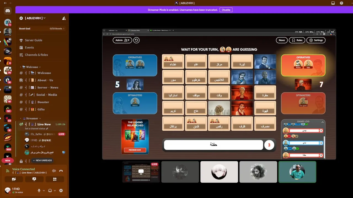Screen dimensions: 353x198
Task: Collapse the Streamer category
Action: [32, 119]
